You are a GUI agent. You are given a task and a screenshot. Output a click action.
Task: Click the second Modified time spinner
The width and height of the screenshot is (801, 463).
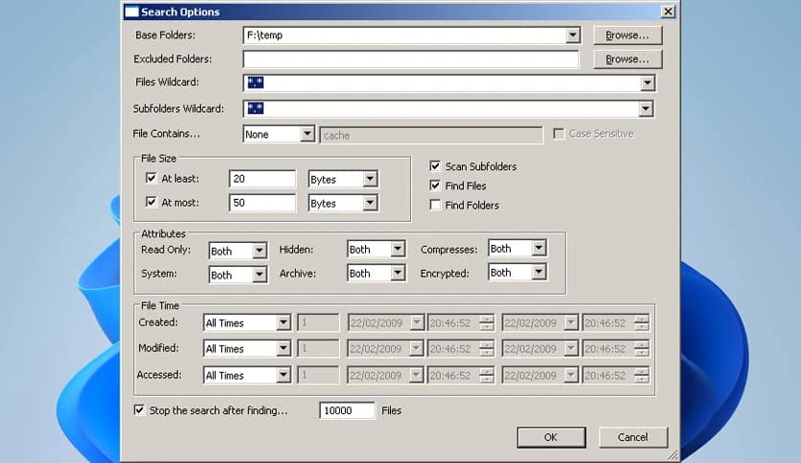[642, 349]
